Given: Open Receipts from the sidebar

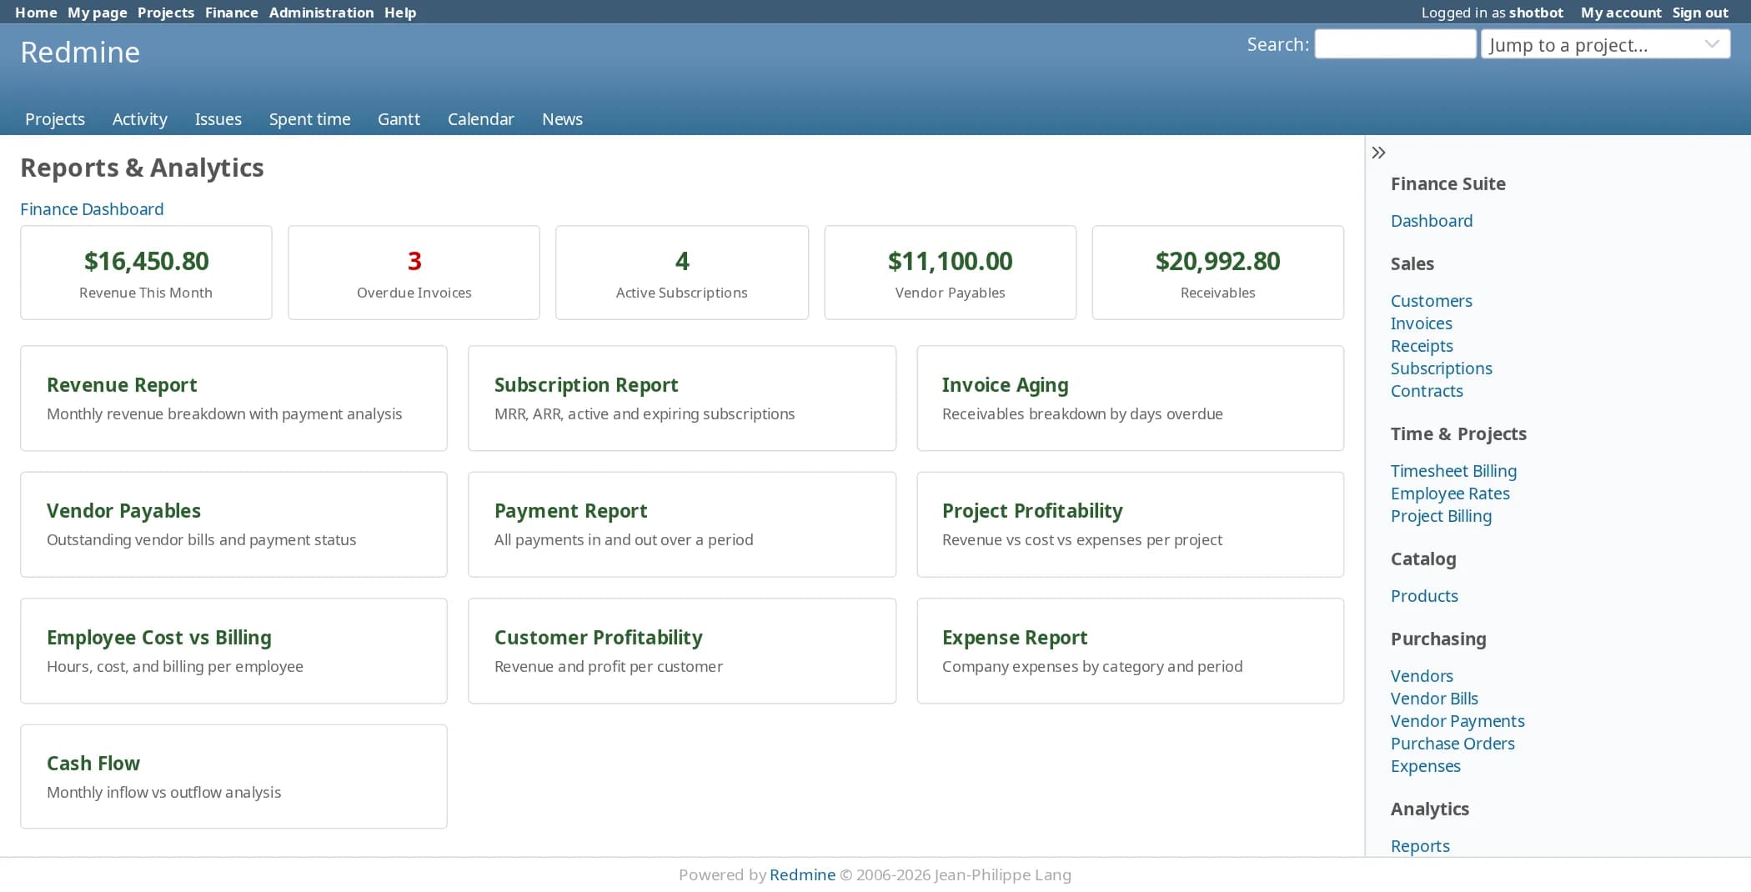Looking at the screenshot, I should tap(1422, 346).
